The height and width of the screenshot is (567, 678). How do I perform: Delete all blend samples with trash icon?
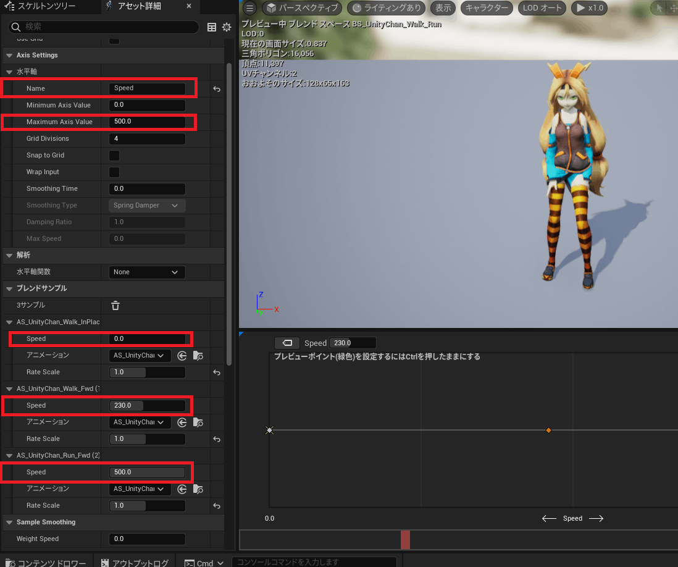click(115, 305)
